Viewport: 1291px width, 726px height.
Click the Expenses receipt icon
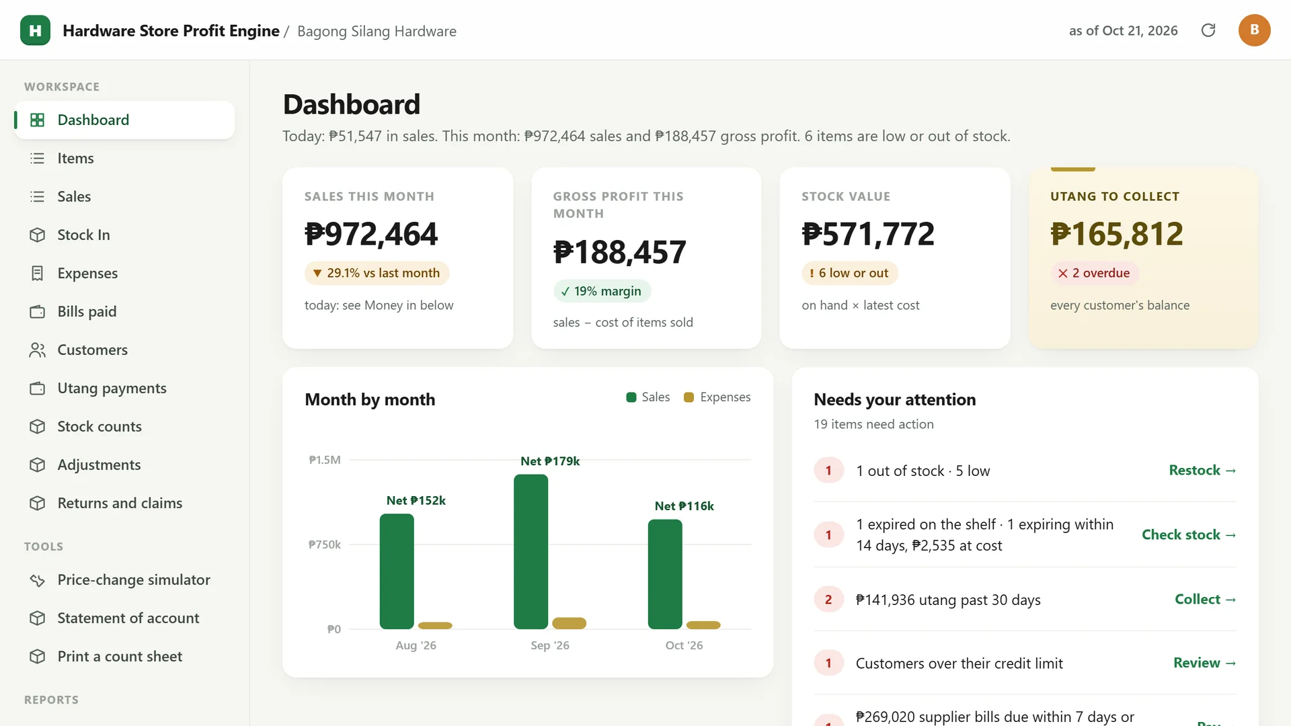38,273
